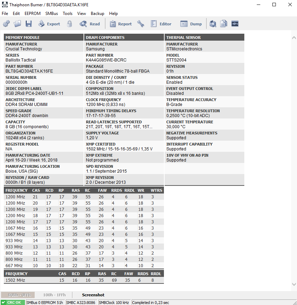Switch to the 100h - 1FFh tab

pyautogui.click(x=54, y=295)
